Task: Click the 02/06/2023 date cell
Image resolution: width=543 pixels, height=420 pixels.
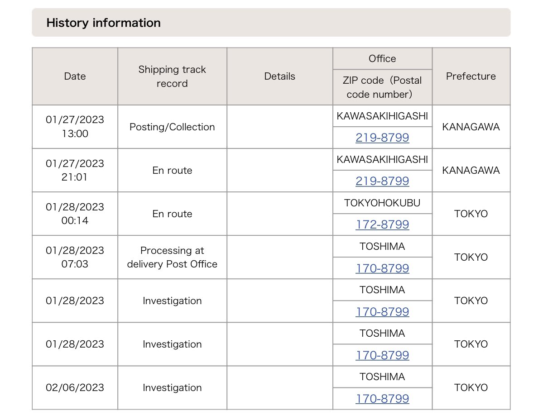Action: pos(75,388)
